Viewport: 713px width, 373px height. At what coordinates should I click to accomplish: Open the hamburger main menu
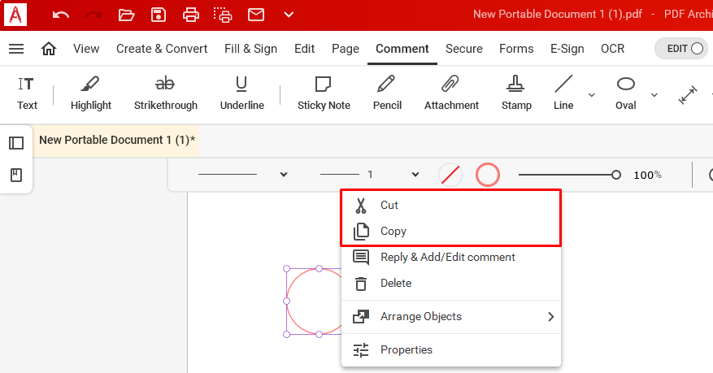16,49
